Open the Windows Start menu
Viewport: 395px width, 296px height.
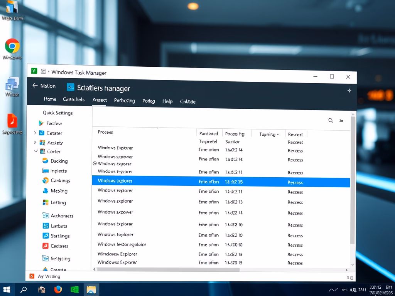(7, 289)
